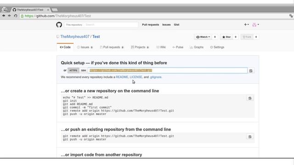Image resolution: width=294 pixels, height=165 pixels.
Task: Open the Watch dropdown button
Action: click(x=203, y=37)
